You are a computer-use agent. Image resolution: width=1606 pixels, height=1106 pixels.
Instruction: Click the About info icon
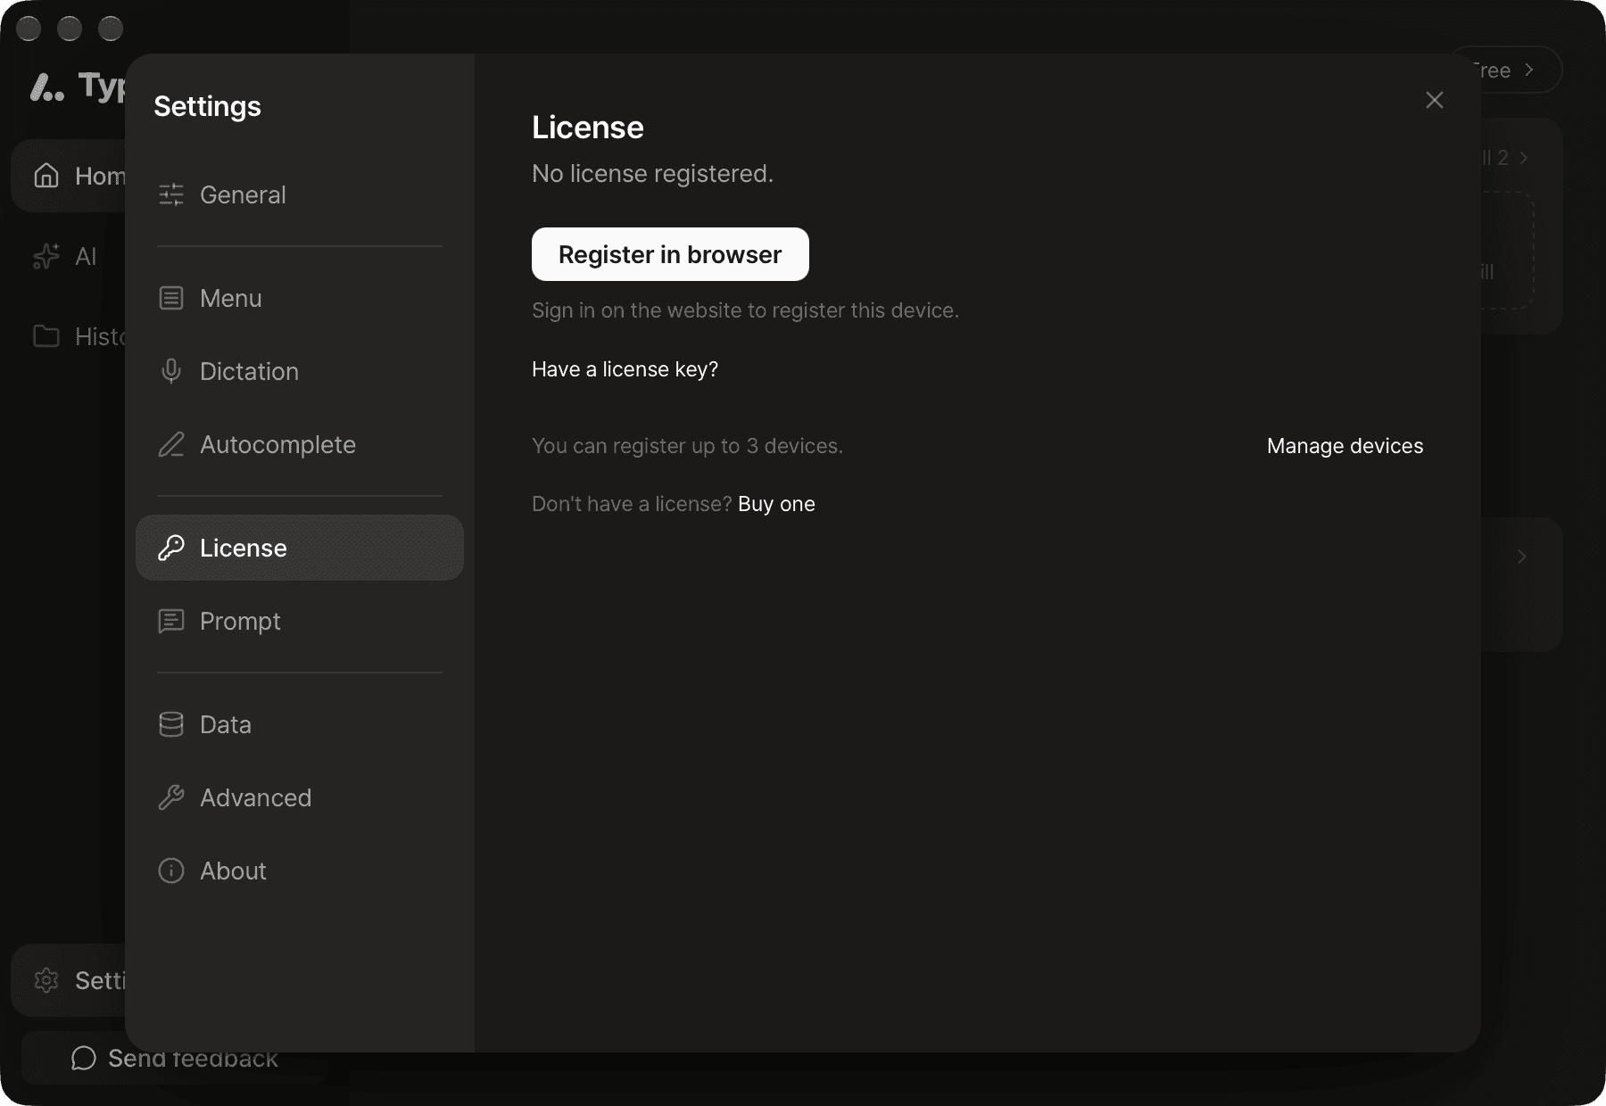(171, 871)
